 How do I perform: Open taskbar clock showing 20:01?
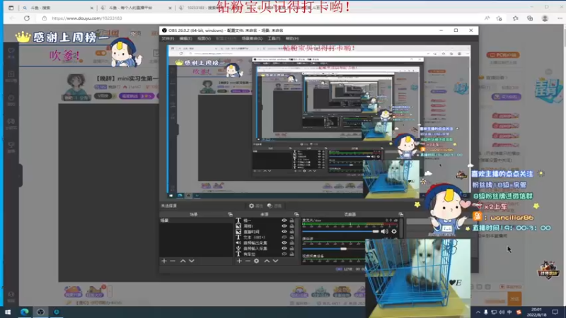pos(536,312)
